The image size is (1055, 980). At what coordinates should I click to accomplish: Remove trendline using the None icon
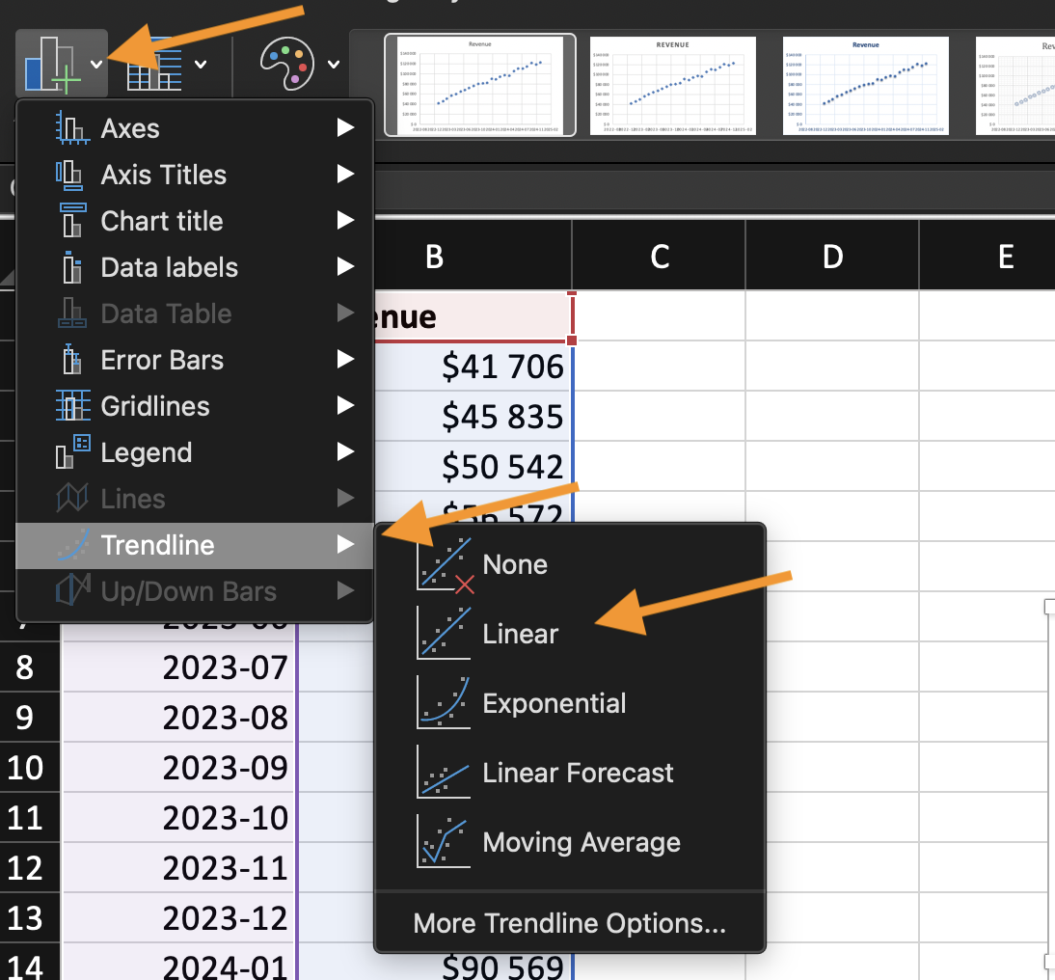pos(445,564)
